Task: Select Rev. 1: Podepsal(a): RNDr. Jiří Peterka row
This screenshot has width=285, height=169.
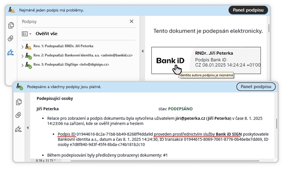Action: [63, 46]
